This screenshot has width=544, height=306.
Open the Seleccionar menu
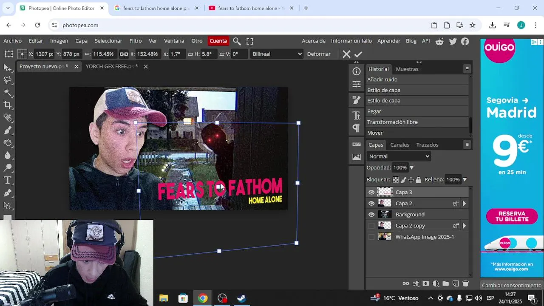(x=108, y=41)
